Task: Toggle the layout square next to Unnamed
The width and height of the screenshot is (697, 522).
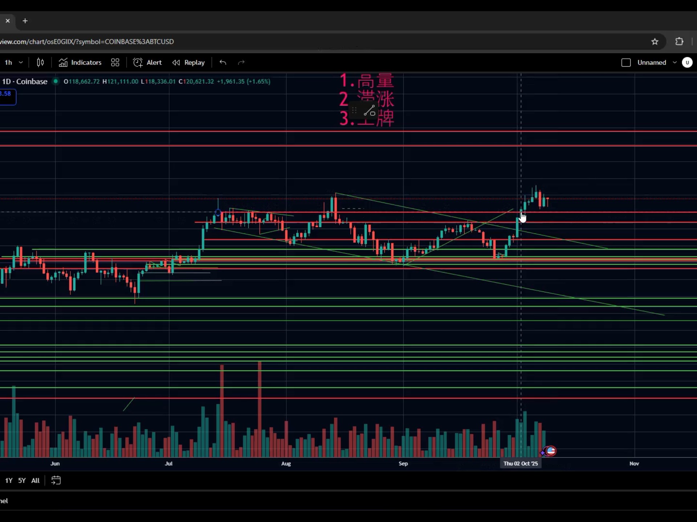Action: point(626,62)
